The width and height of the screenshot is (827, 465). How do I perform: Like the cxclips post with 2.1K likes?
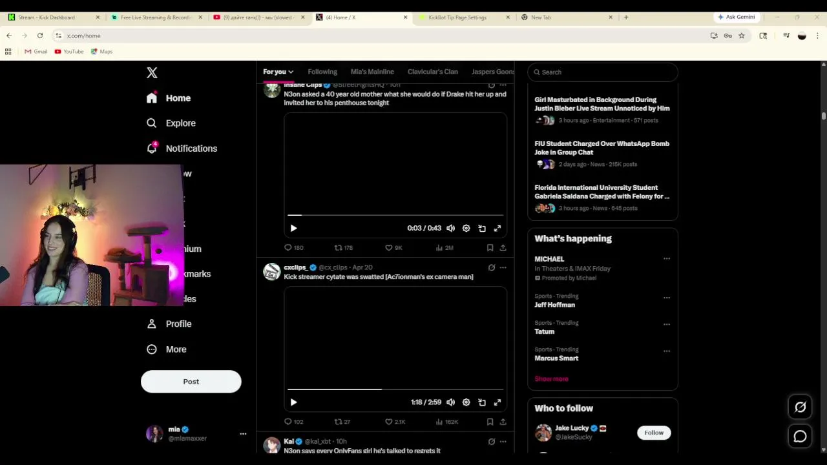[x=389, y=422]
